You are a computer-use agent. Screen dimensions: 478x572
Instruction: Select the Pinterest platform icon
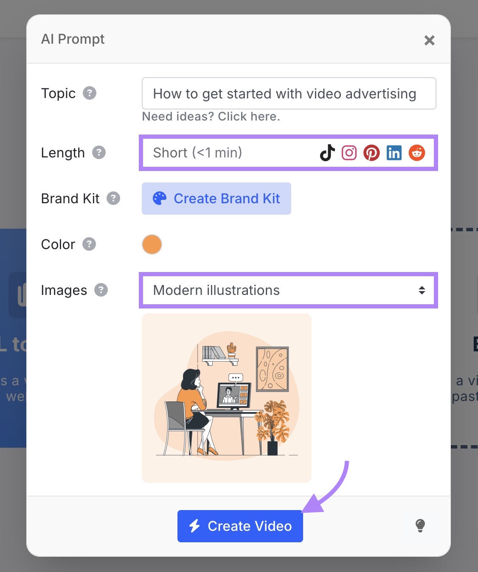[372, 153]
